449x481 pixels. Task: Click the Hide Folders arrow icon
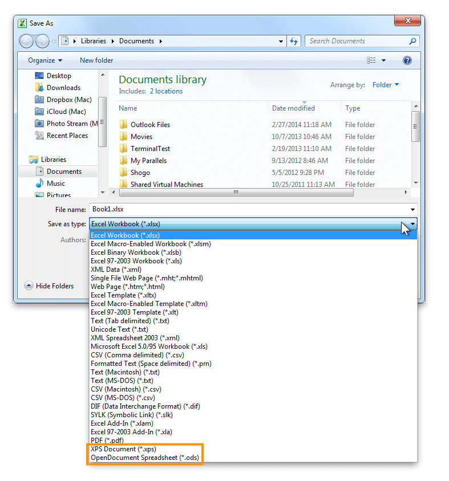[29, 286]
